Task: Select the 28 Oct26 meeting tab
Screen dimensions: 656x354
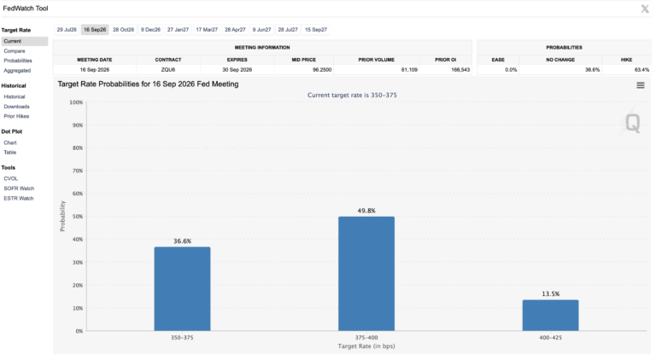Action: [123, 30]
